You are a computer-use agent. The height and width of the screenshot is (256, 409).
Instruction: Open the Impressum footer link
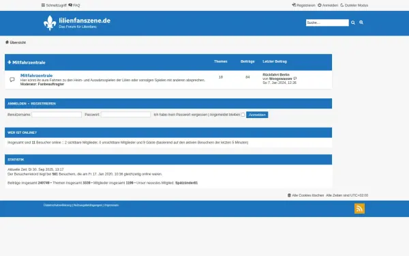(111, 205)
